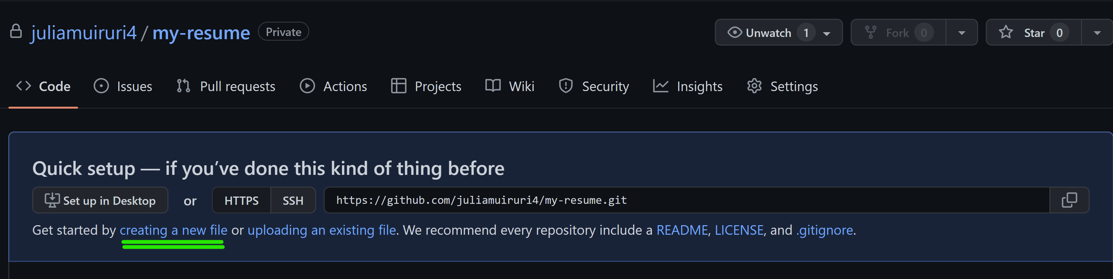Switch the clone URL to SSH
Image resolution: width=1113 pixels, height=279 pixels.
pos(293,200)
